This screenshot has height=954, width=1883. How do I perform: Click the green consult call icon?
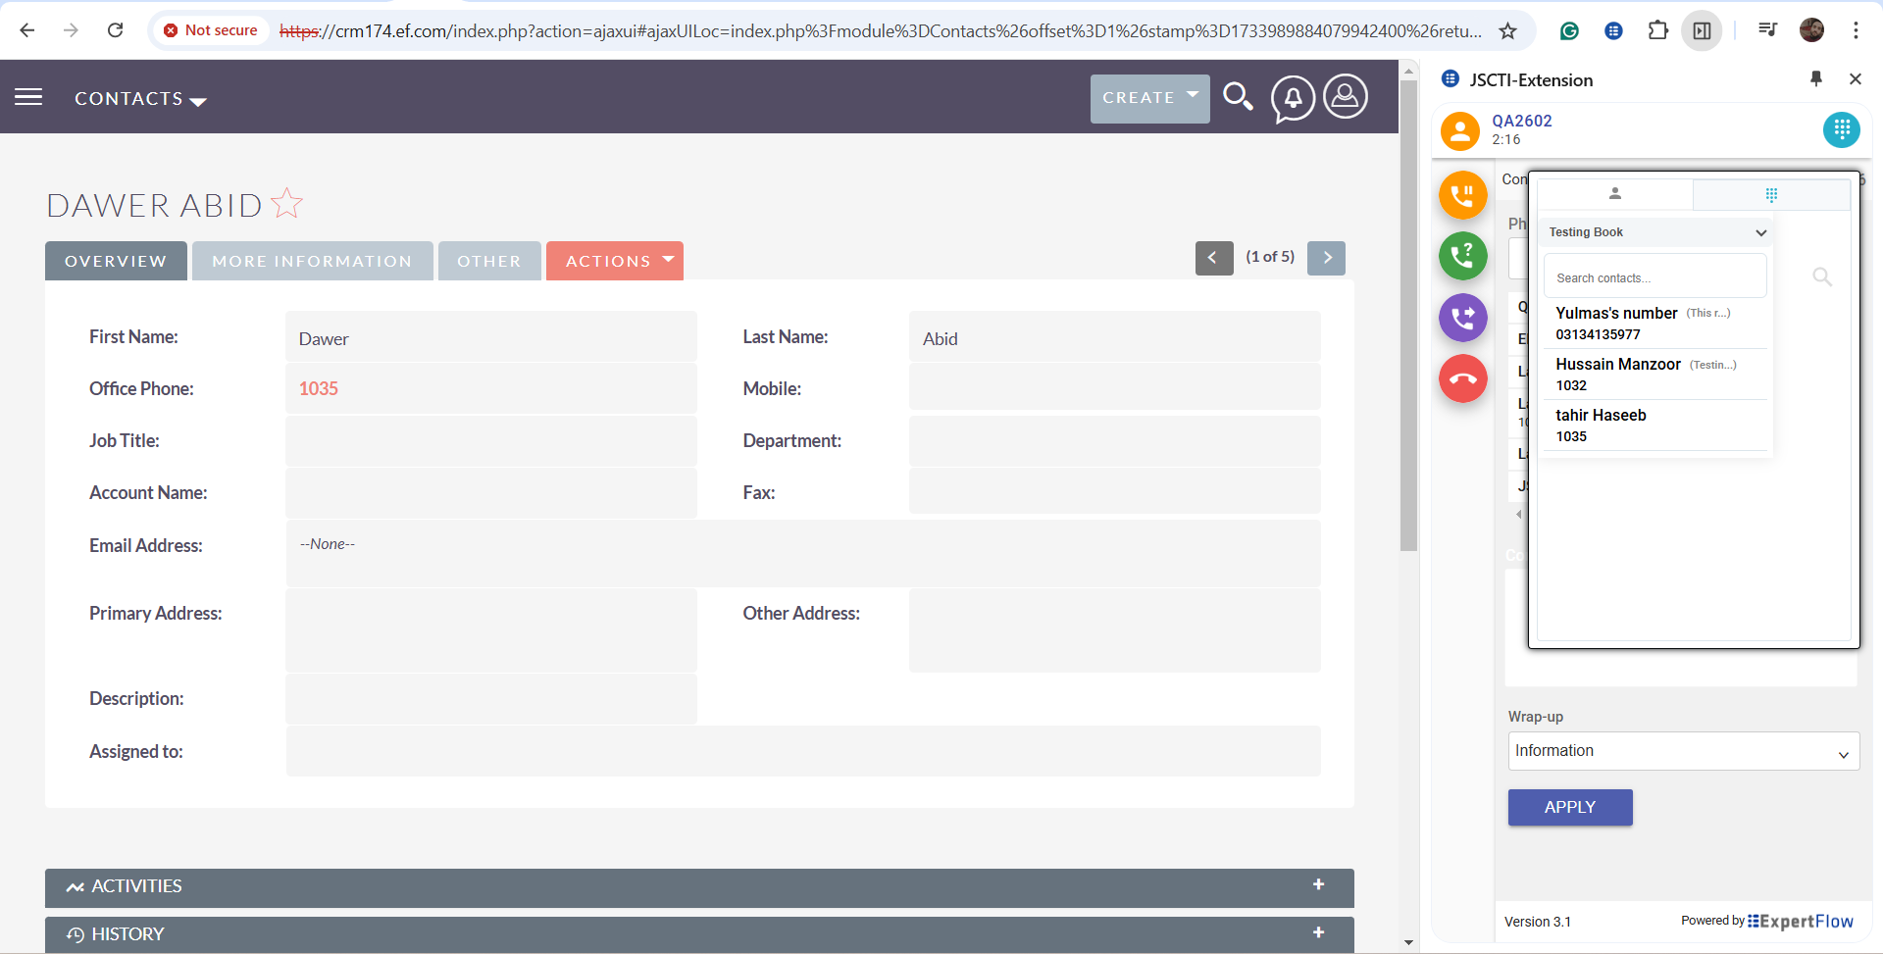point(1462,256)
